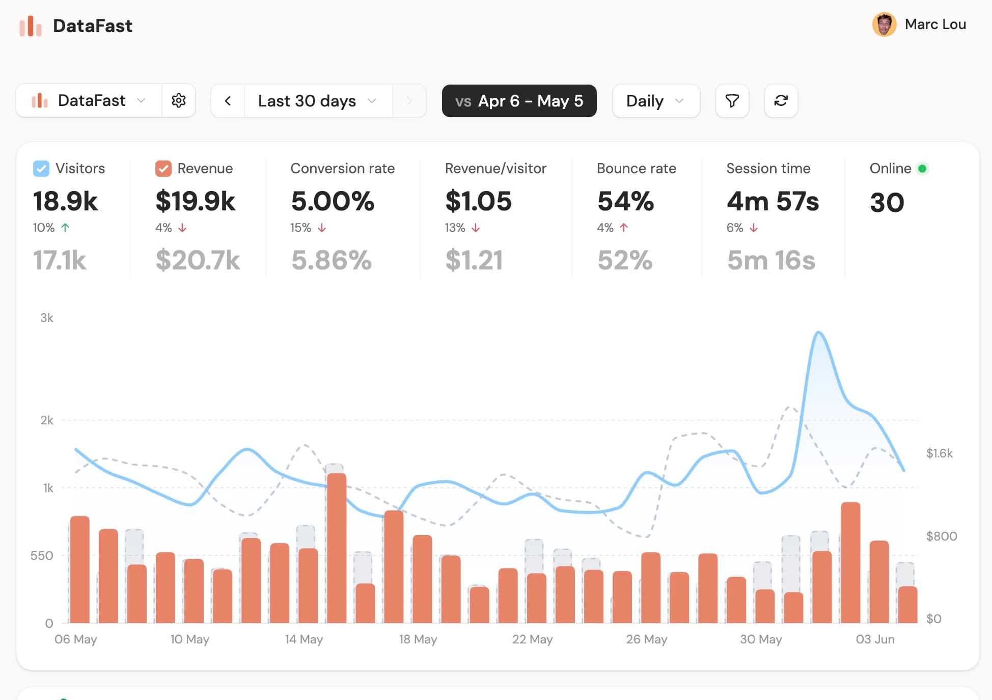Image resolution: width=992 pixels, height=700 pixels.
Task: Click the bar-chart icon in the site selector
Action: tap(39, 100)
